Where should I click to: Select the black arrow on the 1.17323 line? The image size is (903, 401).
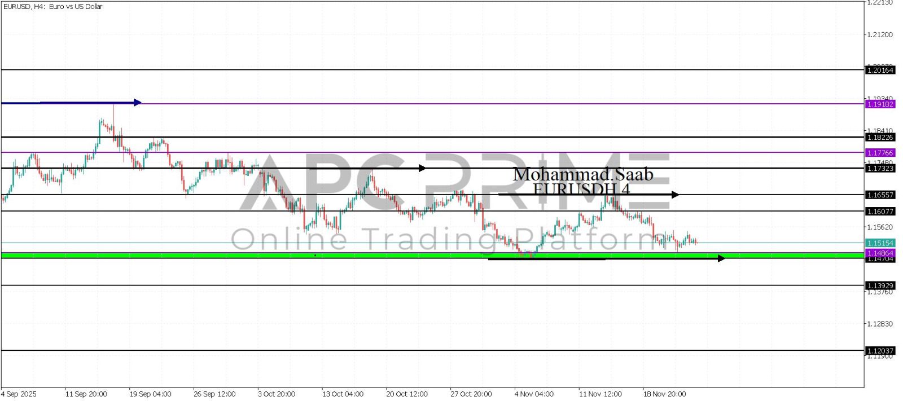tap(367, 168)
